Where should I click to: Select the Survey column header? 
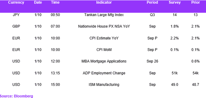click(x=175, y=2)
